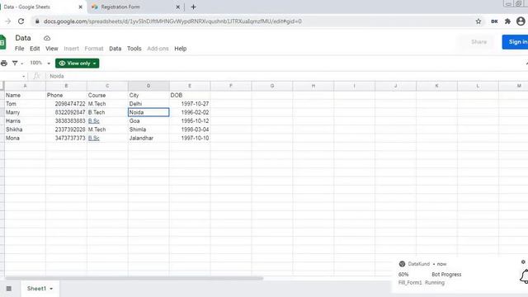Click the horizontal scrollbar of the sheet
Image resolution: width=528 pixels, height=297 pixels.
[x=134, y=278]
